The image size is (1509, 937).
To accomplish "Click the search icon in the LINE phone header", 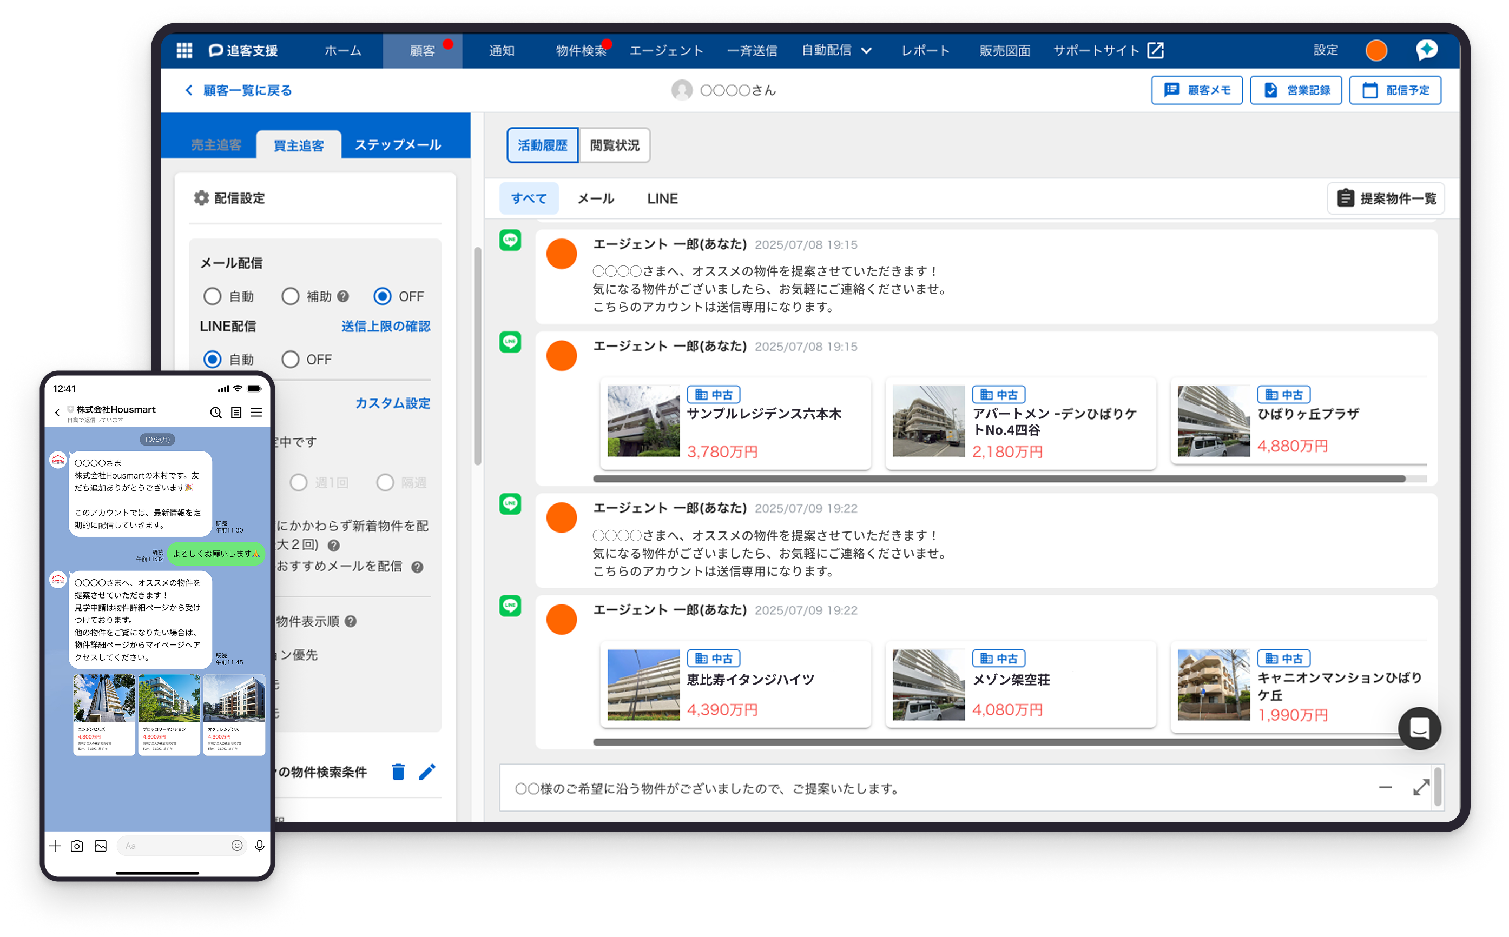I will pyautogui.click(x=215, y=413).
